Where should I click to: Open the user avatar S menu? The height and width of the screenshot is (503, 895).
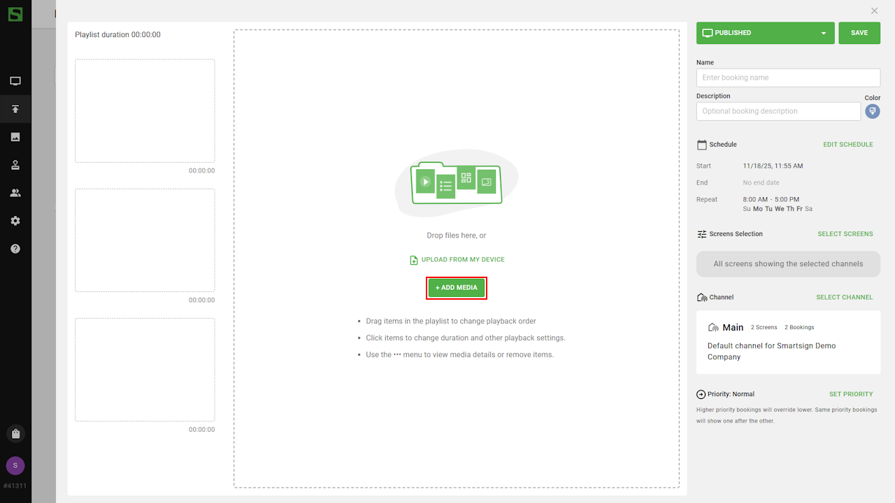click(x=15, y=465)
